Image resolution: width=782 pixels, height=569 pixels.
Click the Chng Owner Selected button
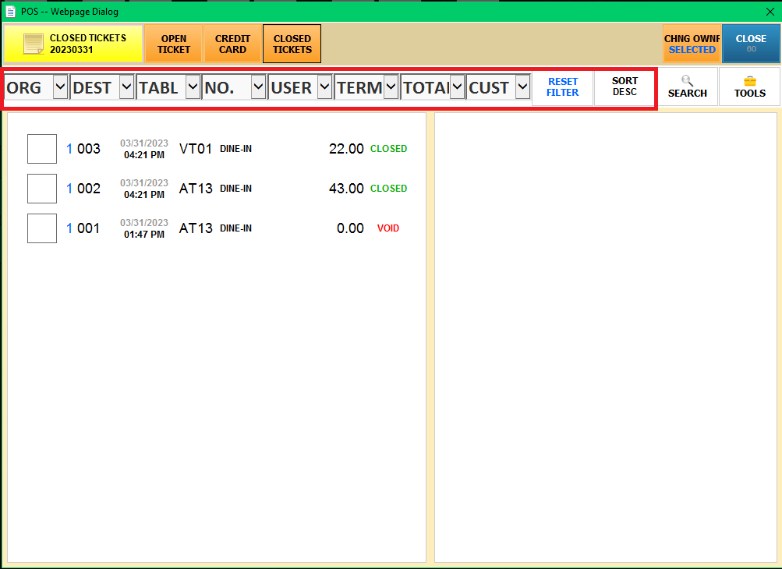(x=692, y=44)
